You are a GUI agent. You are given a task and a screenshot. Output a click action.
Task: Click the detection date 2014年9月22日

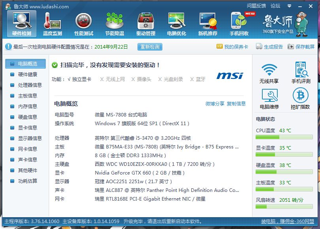[x=111, y=47]
